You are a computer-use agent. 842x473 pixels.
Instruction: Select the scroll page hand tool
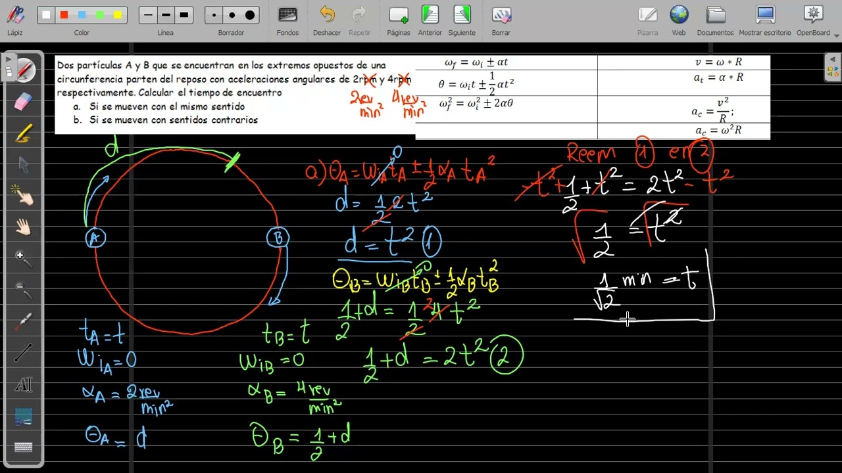pyautogui.click(x=23, y=227)
